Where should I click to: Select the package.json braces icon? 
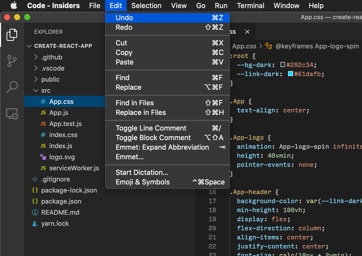tap(35, 201)
